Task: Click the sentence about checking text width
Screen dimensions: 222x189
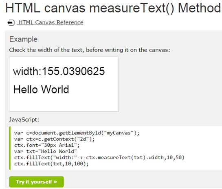Action: click(90, 50)
